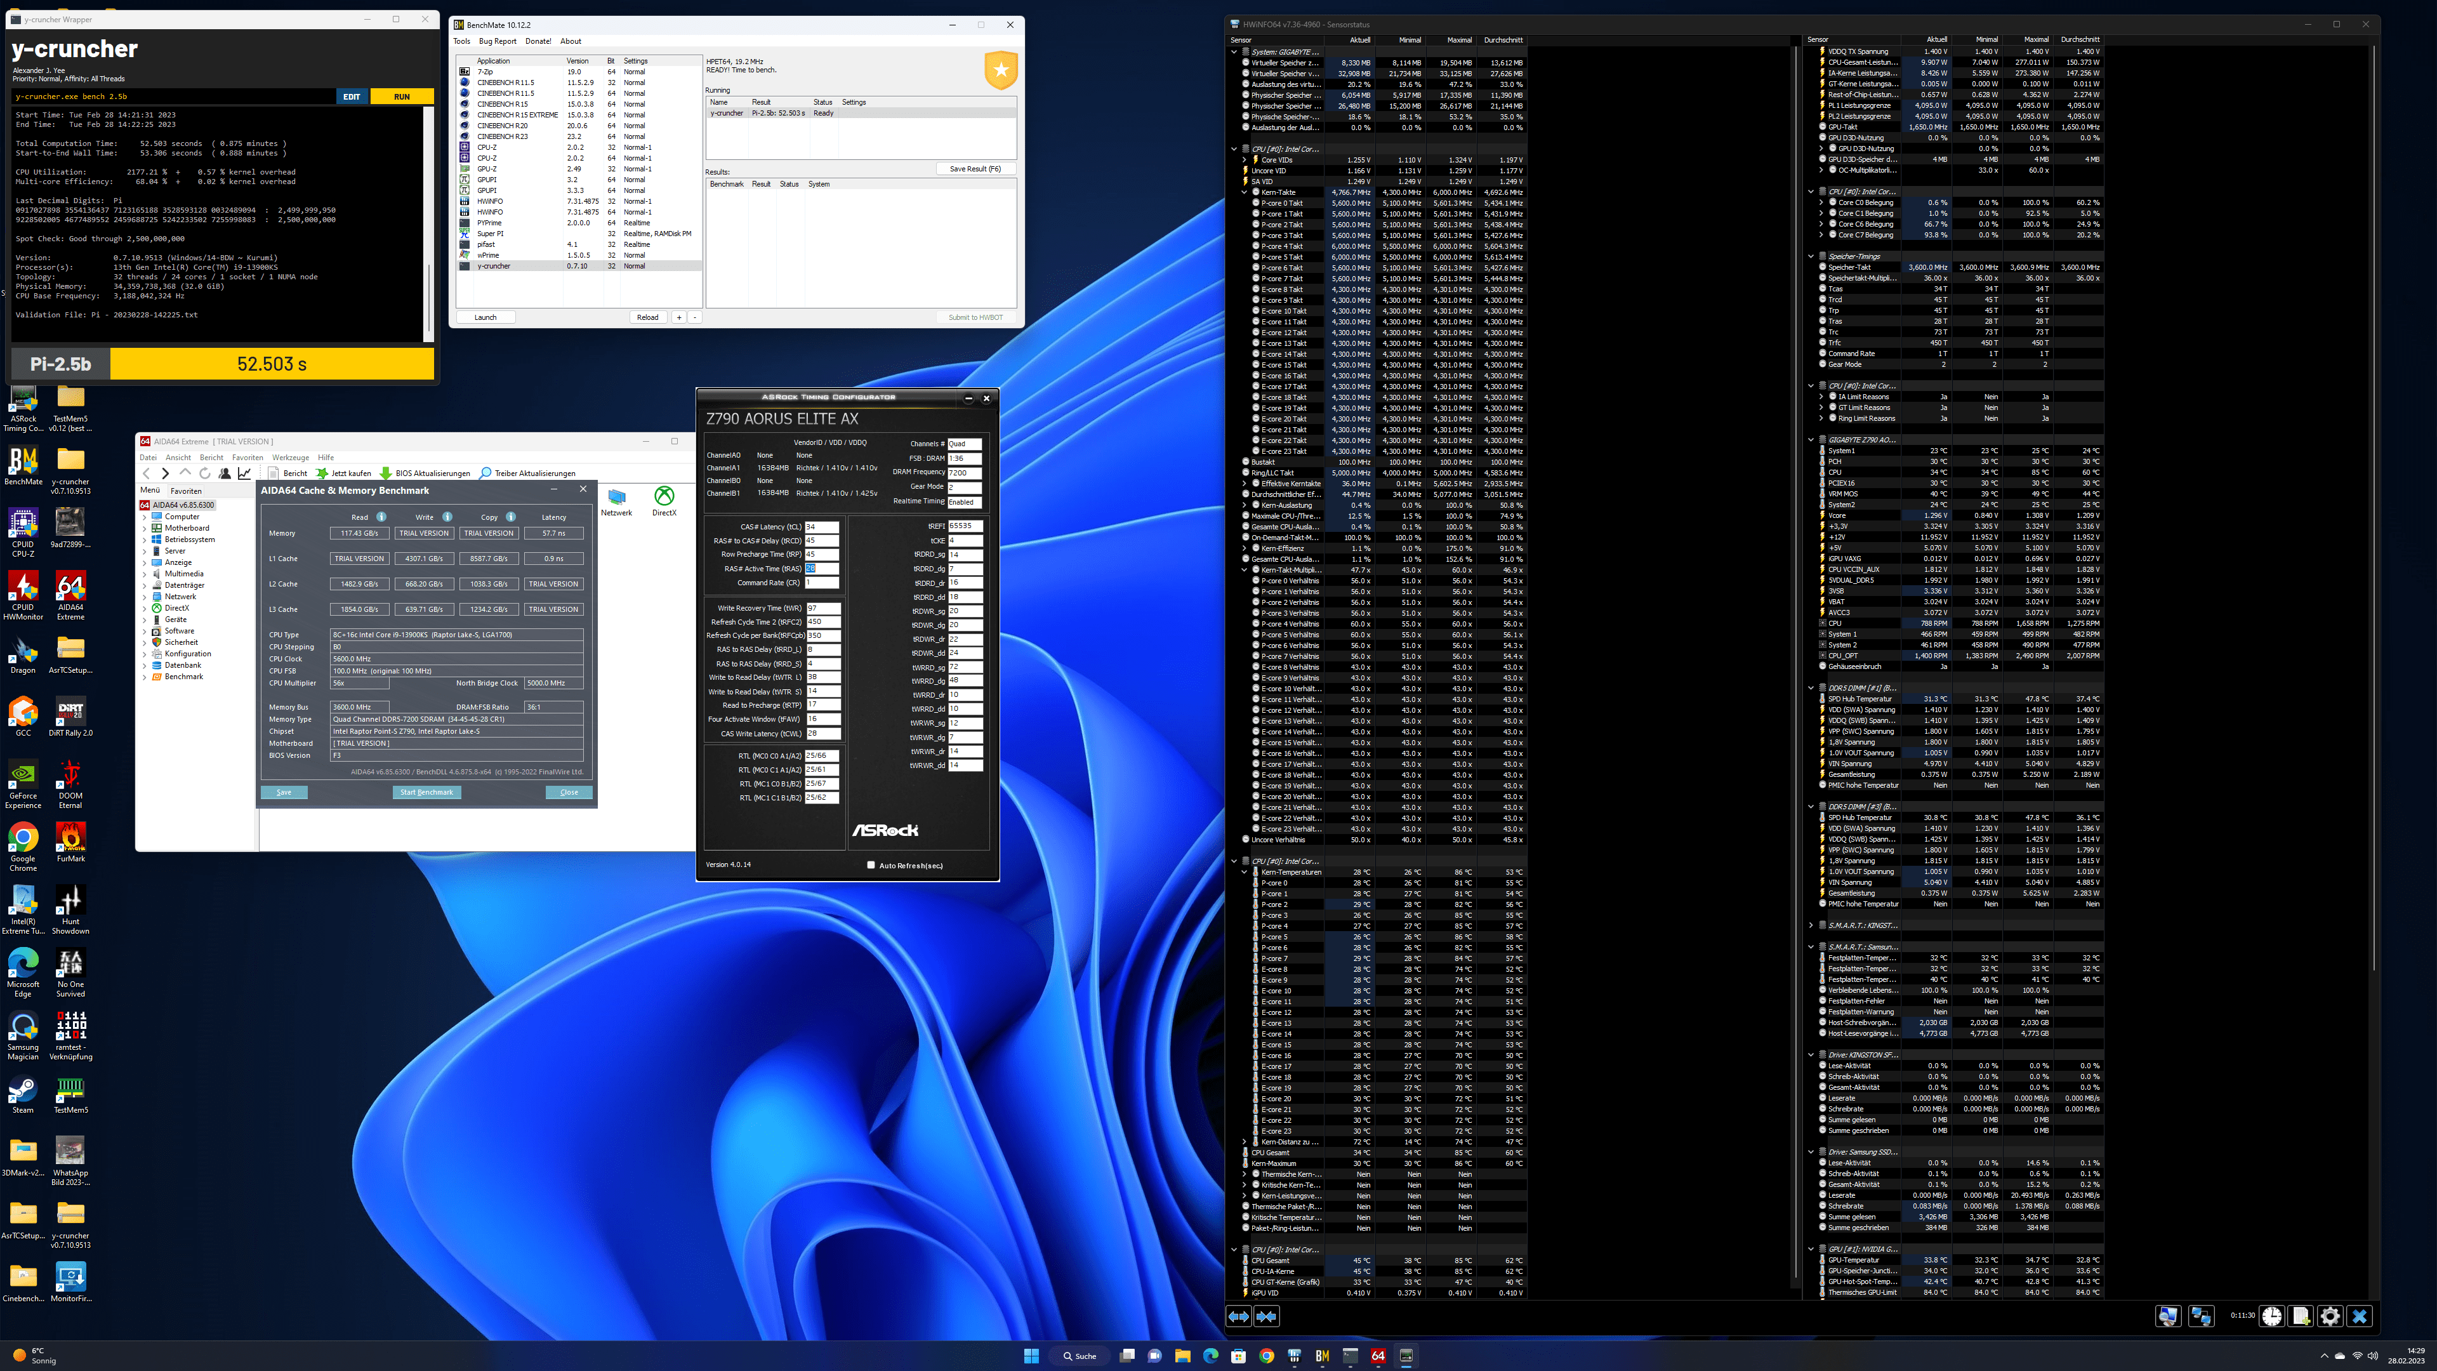Viewport: 2437px width, 1371px height.
Task: Click HWiNFO reset clock icon
Action: [x=2271, y=1316]
